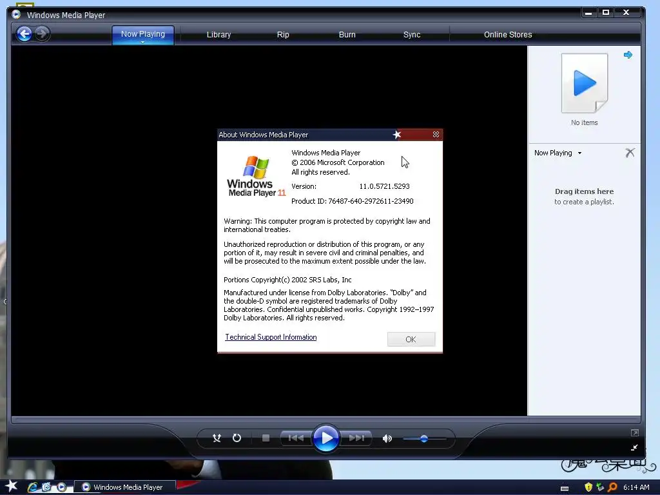The width and height of the screenshot is (660, 495).
Task: Click the Product ID text
Action: click(x=353, y=201)
